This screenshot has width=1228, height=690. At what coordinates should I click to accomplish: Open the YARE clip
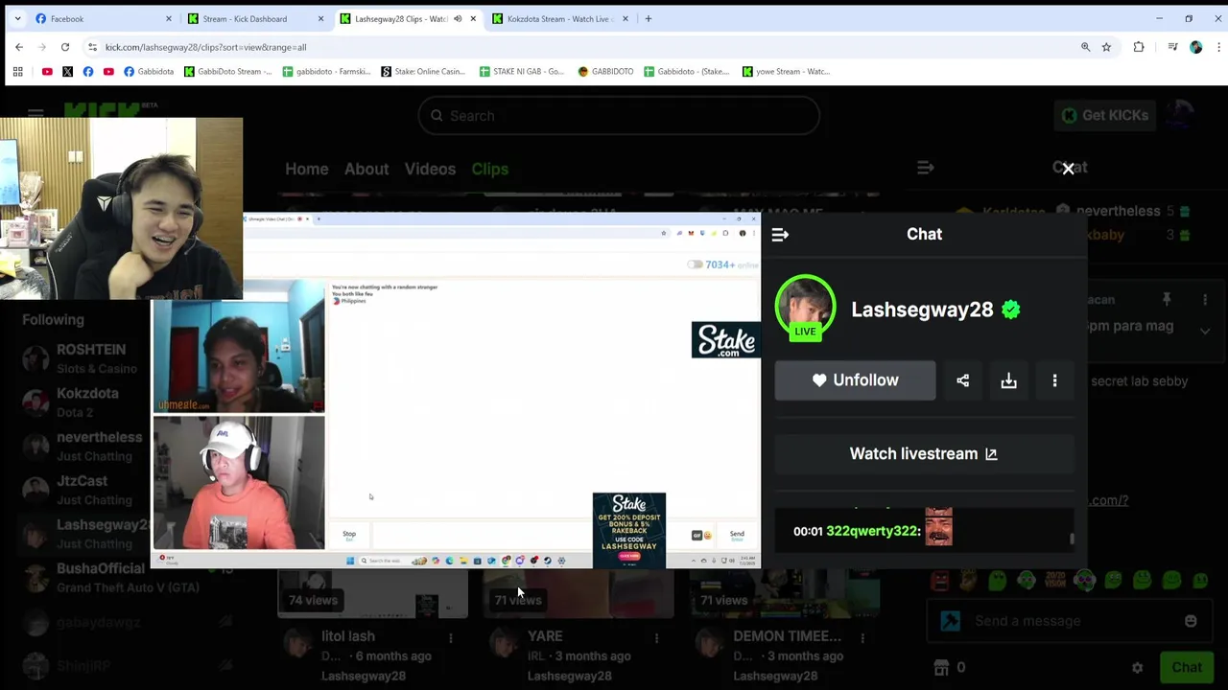tap(545, 636)
